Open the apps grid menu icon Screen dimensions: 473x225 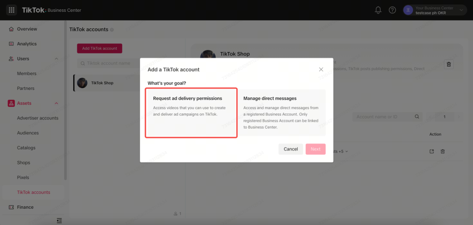click(11, 10)
